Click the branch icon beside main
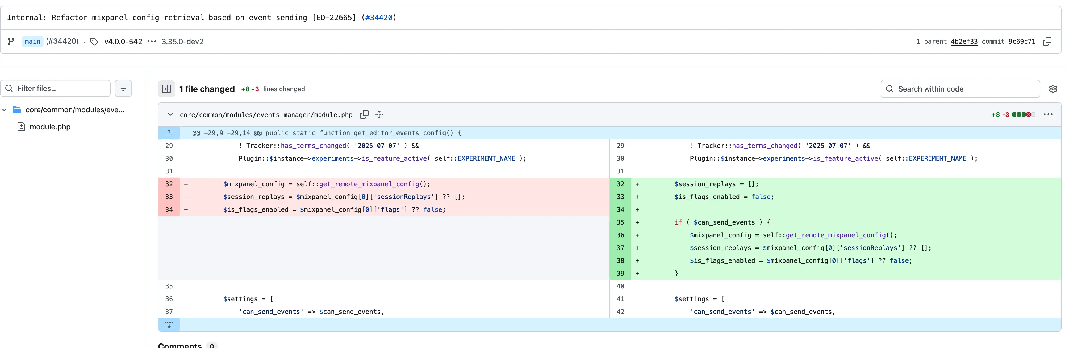The image size is (1069, 348). click(x=11, y=42)
